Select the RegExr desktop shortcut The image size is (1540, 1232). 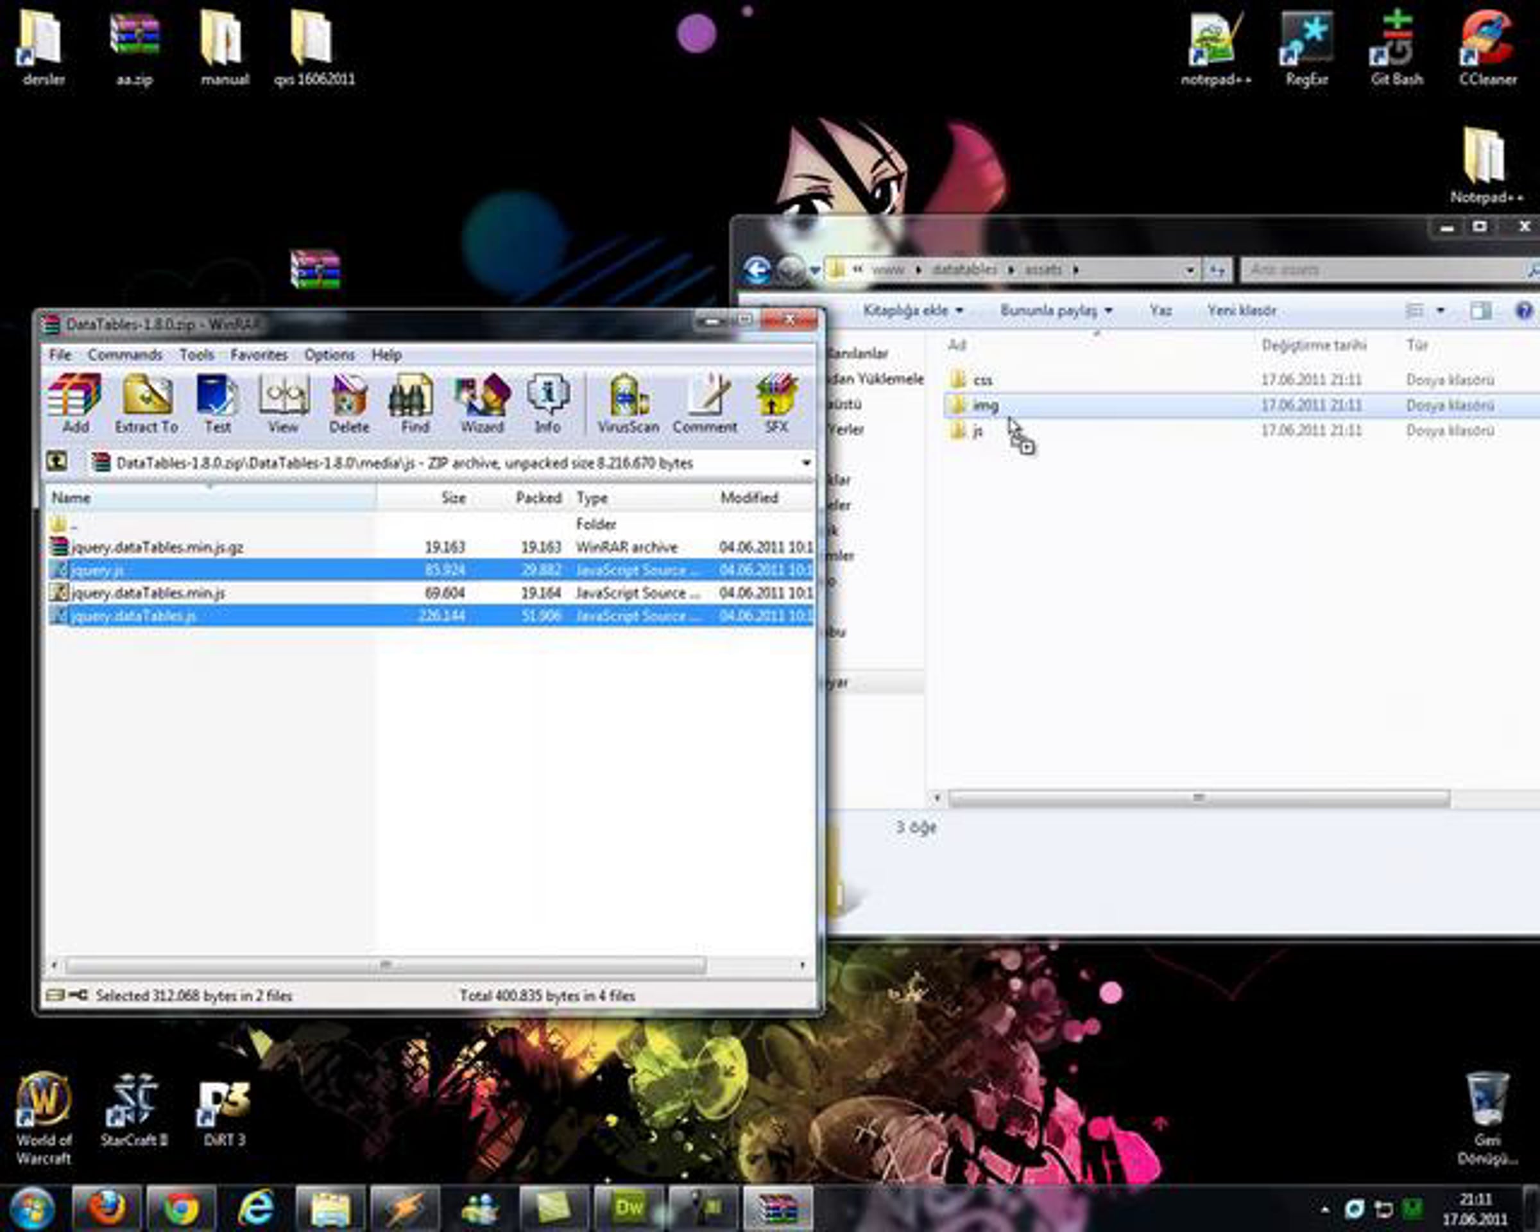(x=1306, y=49)
